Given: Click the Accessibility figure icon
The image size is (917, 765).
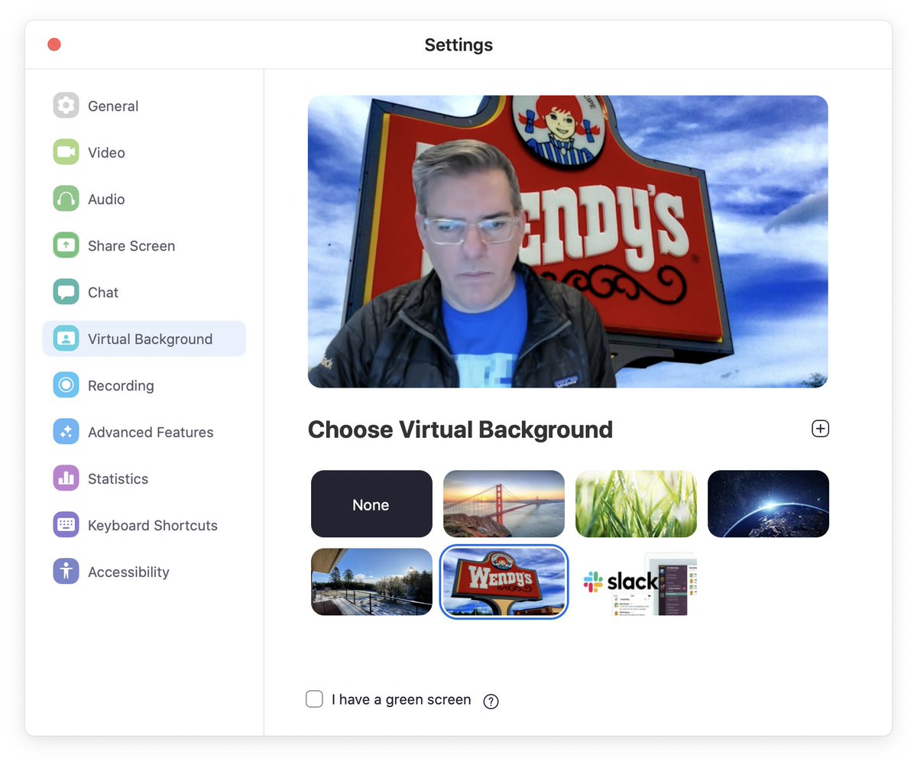Looking at the screenshot, I should coord(66,572).
